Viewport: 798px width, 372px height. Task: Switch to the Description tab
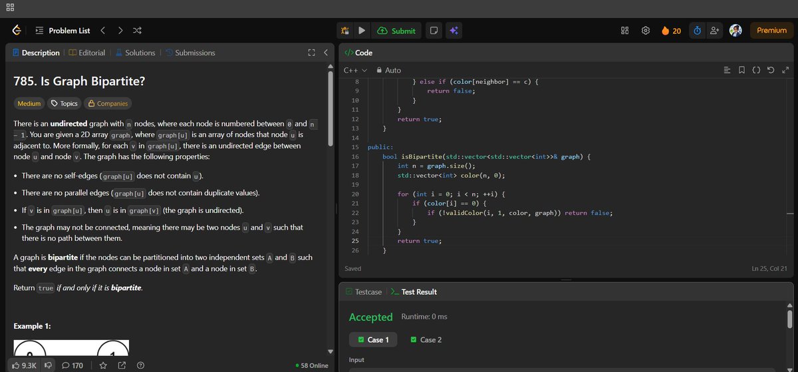point(35,53)
